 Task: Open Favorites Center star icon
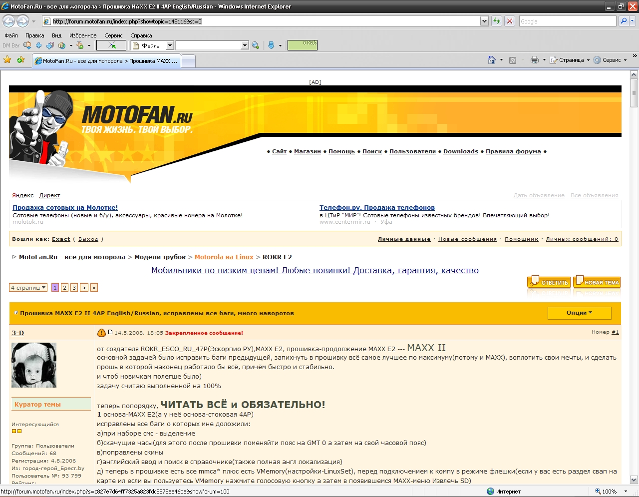click(7, 60)
